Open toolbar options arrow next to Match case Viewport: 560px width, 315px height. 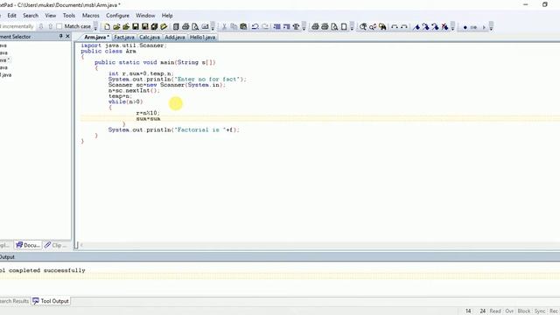[x=95, y=27]
